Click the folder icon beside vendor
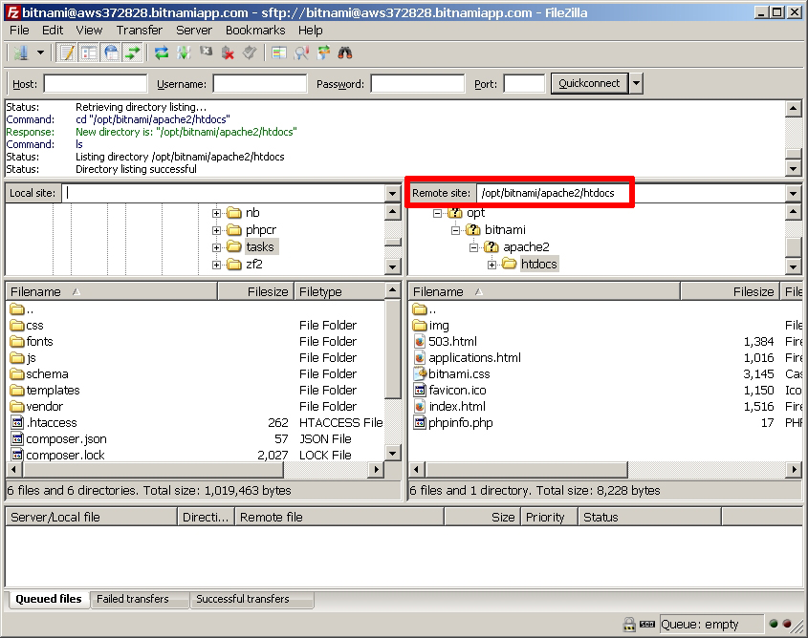808x638 pixels. point(17,407)
